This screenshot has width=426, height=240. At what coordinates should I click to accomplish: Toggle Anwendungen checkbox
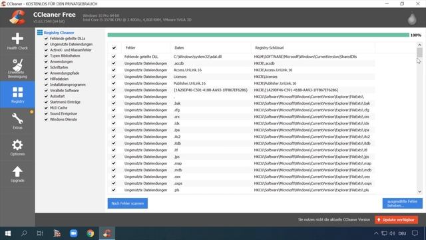(x=46, y=61)
